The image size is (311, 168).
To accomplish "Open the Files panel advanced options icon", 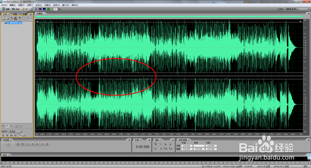I will pyautogui.click(x=29, y=18).
